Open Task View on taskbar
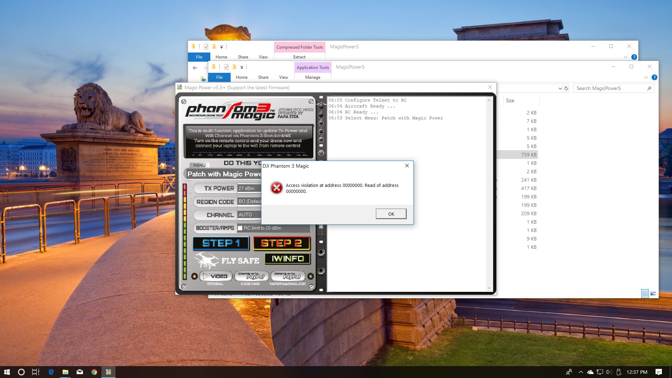The width and height of the screenshot is (672, 378). [36, 372]
